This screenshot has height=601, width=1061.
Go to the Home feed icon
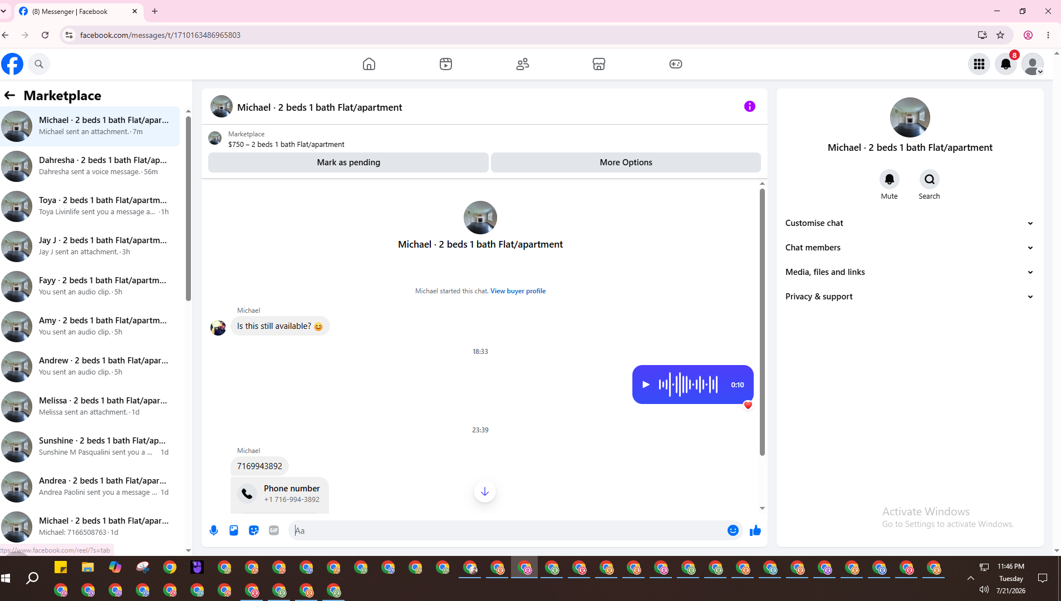click(x=369, y=64)
